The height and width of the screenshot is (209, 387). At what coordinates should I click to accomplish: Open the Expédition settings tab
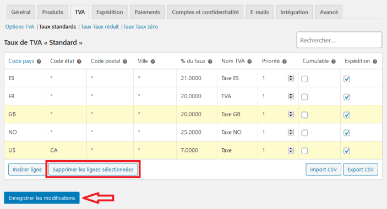[x=110, y=12]
